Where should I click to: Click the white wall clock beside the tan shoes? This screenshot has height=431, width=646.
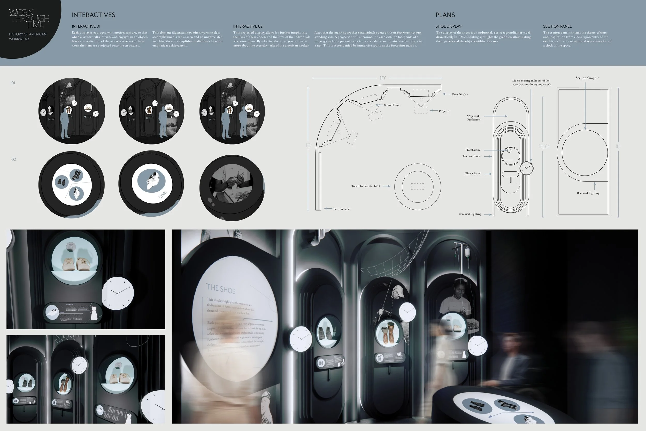tap(118, 293)
